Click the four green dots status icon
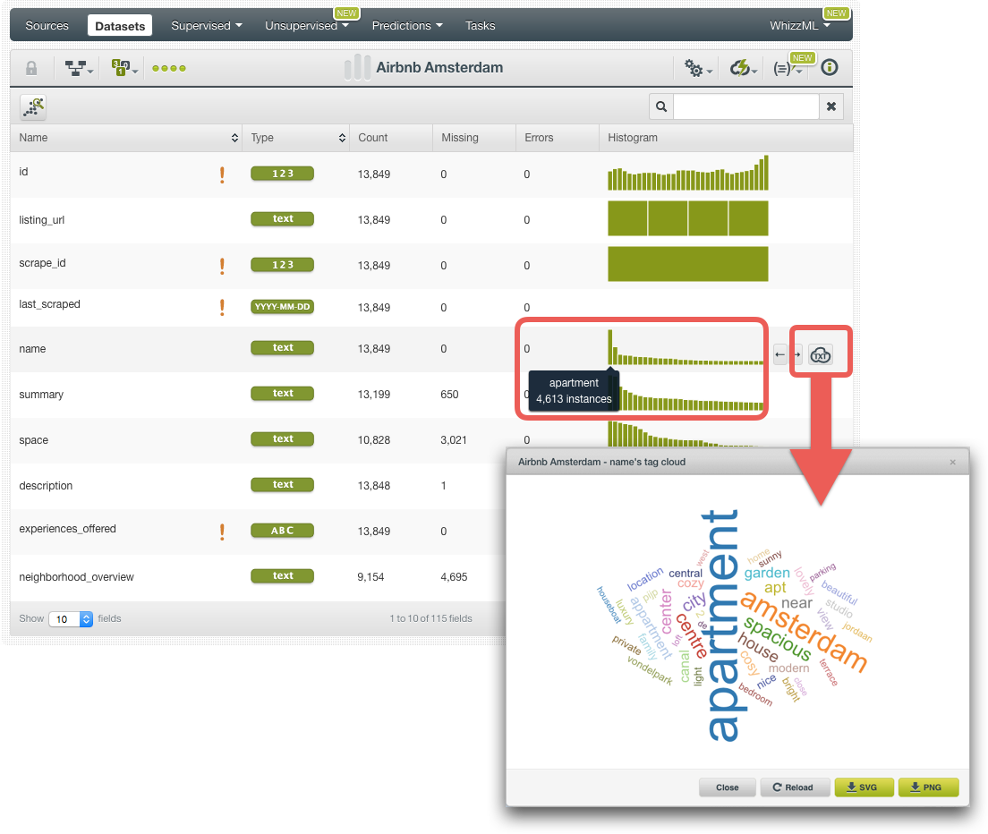This screenshot has height=834, width=988. tap(169, 68)
